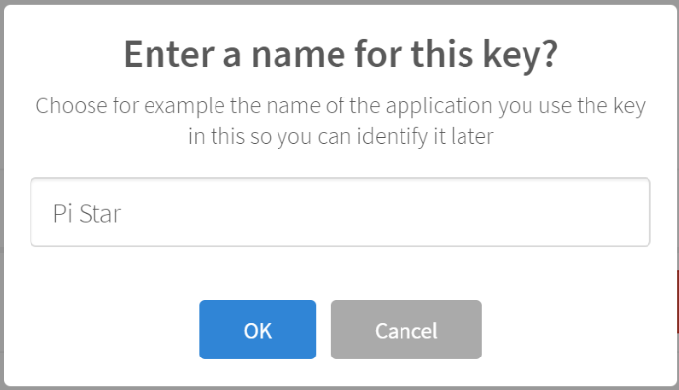Confirm the key name with blue OK
The width and height of the screenshot is (679, 390).
(257, 330)
